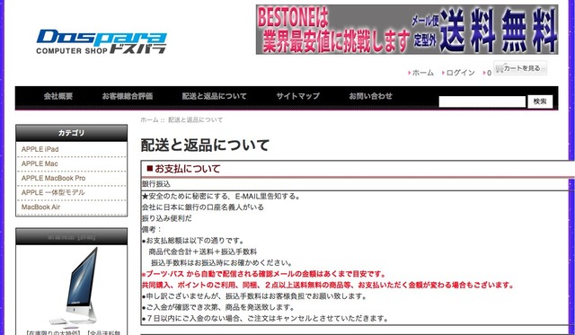The width and height of the screenshot is (575, 335).
Task: Open APPLE MacBook Pro category
Action: click(54, 178)
